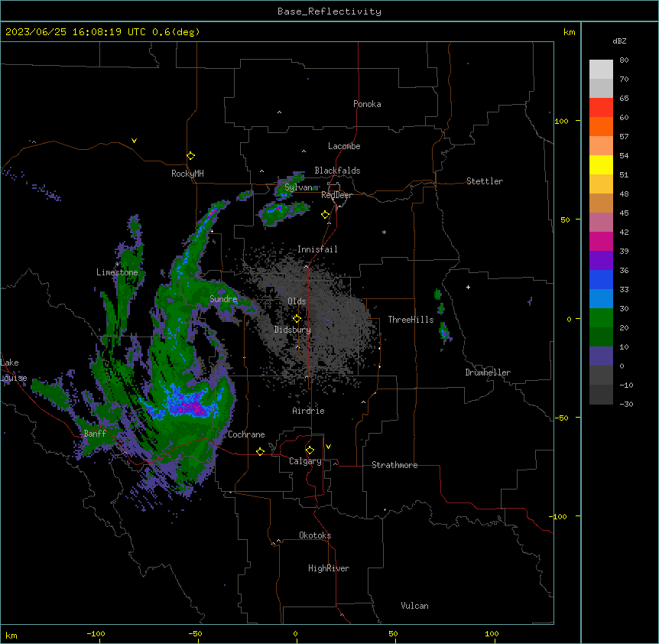Click the km unit label at bottom left
This screenshot has height=644, width=659.
(11, 636)
